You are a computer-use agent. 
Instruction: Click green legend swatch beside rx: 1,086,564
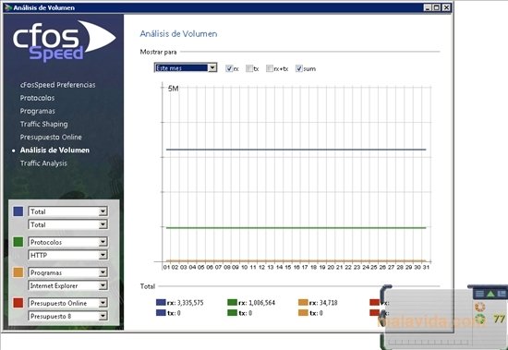232,302
